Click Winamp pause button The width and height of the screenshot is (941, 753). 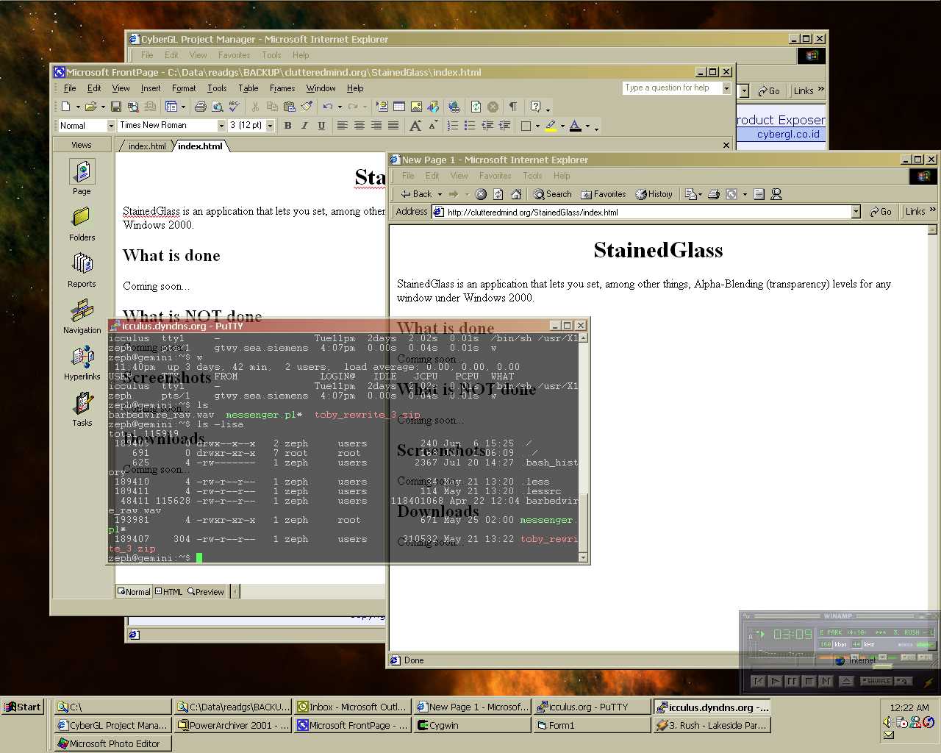(x=792, y=681)
